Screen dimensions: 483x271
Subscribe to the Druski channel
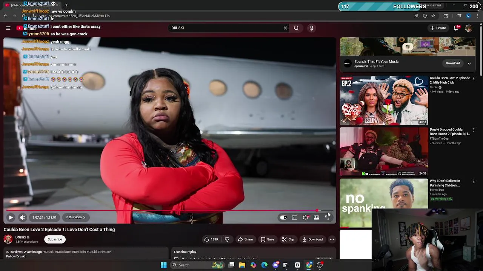pos(55,239)
